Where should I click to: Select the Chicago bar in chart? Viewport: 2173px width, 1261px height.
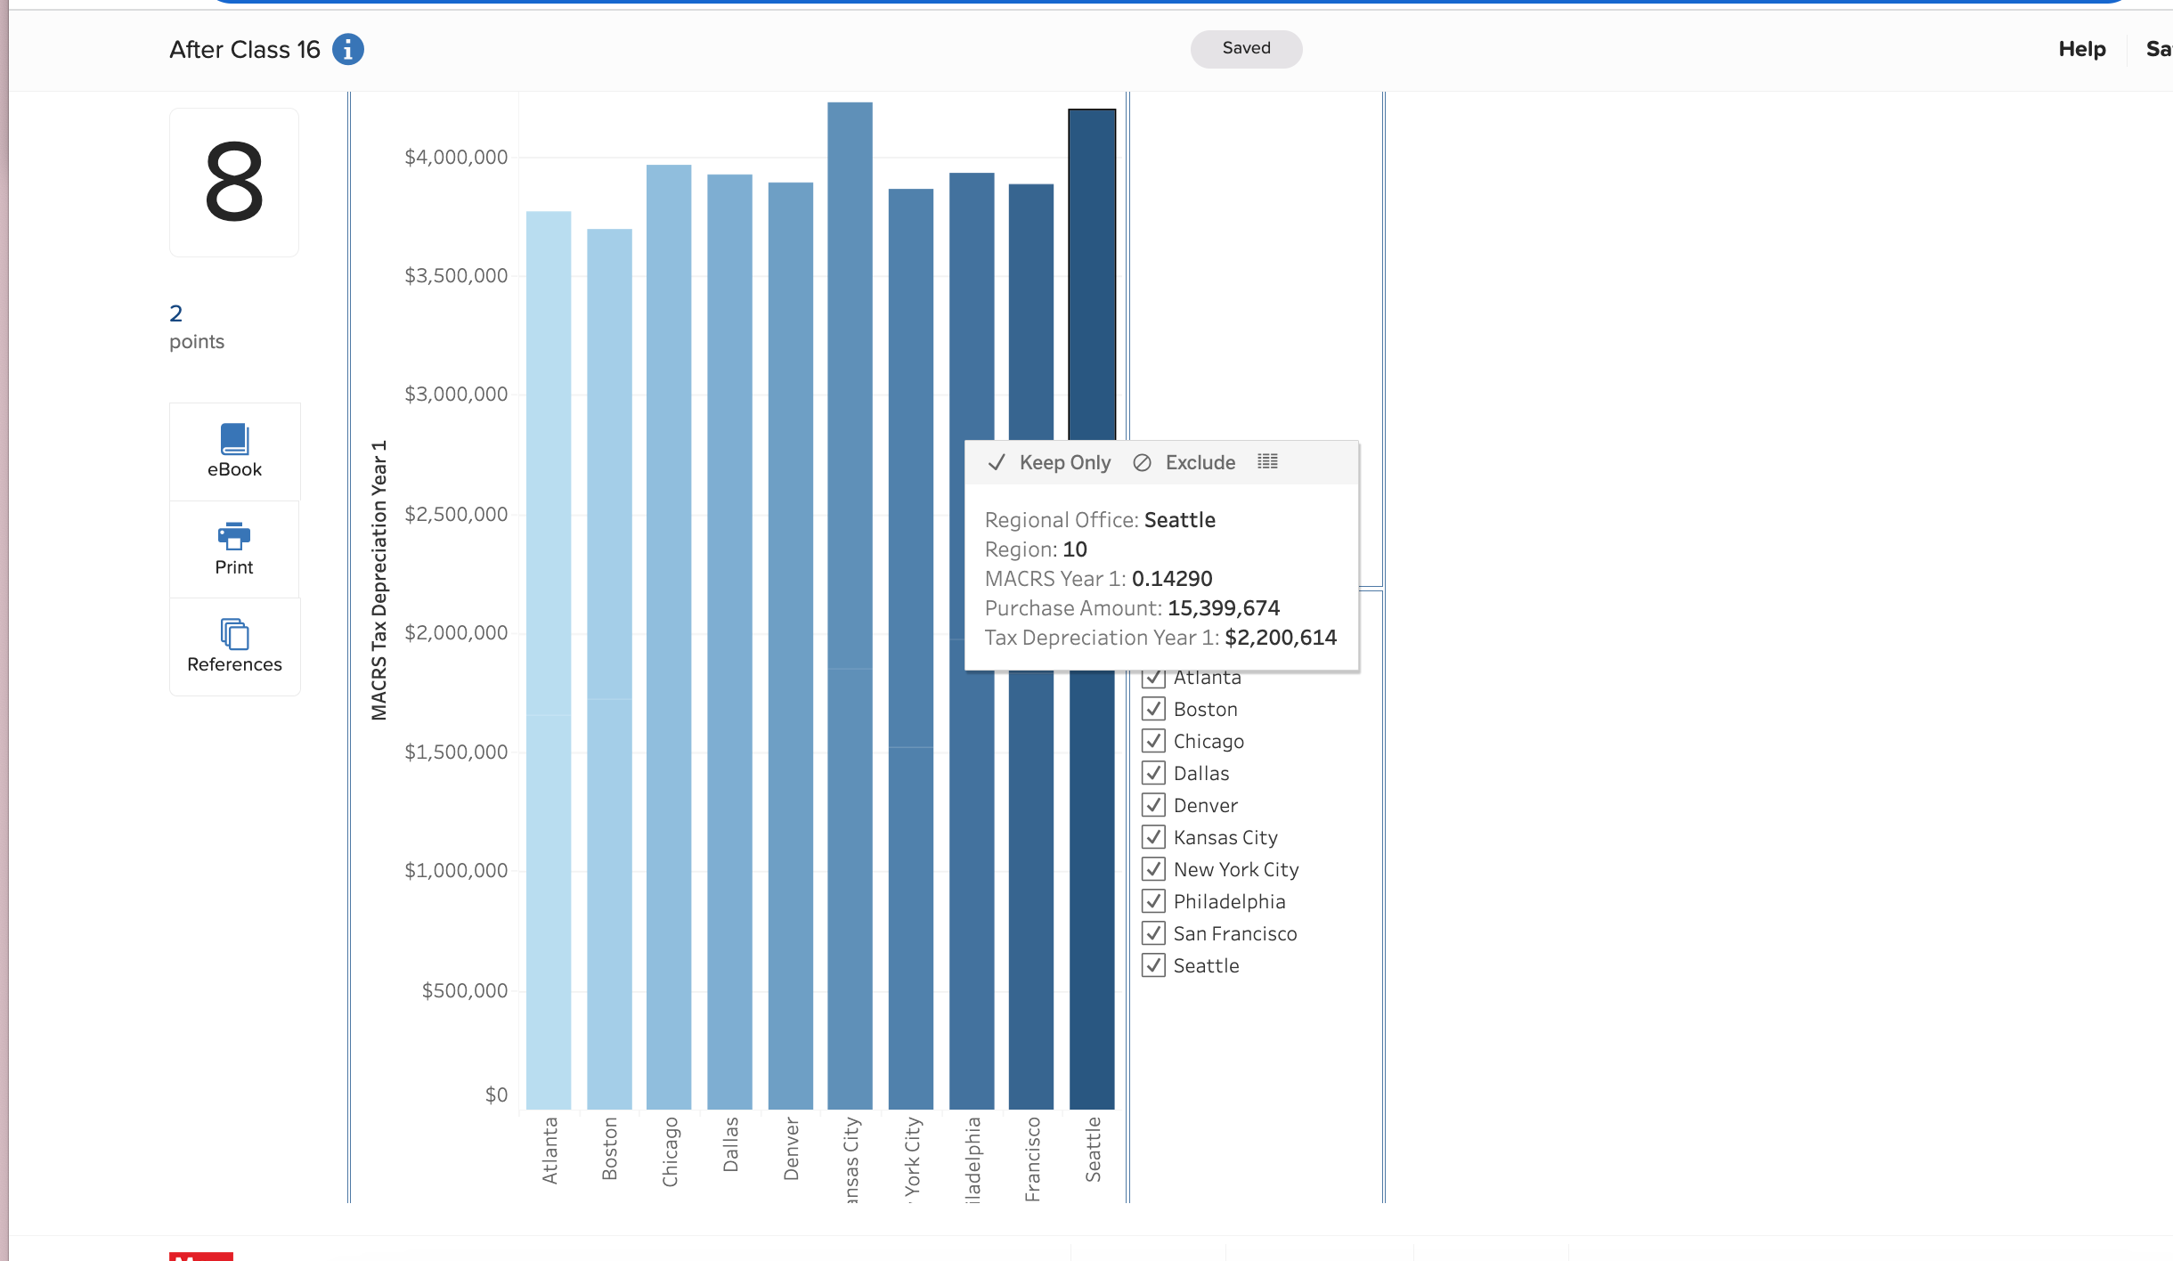click(669, 637)
